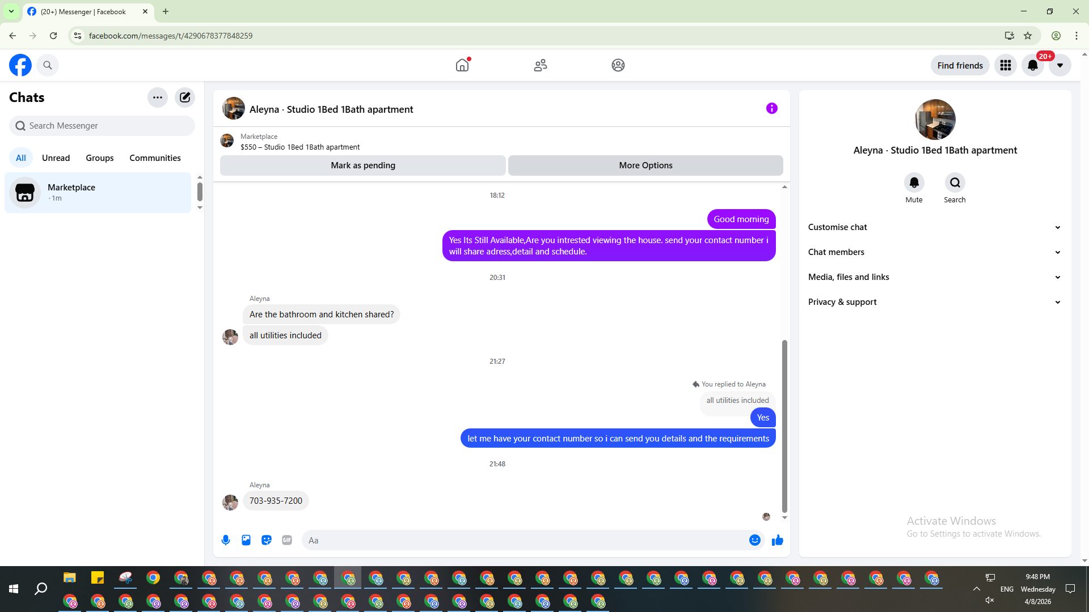The height and width of the screenshot is (612, 1089).
Task: Switch to the Unread chats tab
Action: 56,158
